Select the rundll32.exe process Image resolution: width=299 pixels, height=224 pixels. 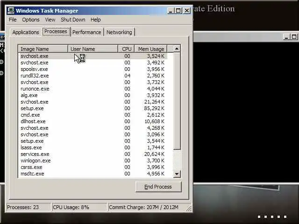[x=93, y=76]
